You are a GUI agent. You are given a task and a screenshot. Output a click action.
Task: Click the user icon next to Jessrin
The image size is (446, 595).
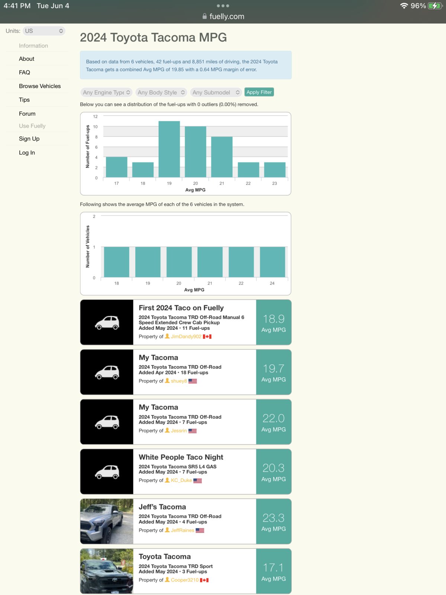167,430
